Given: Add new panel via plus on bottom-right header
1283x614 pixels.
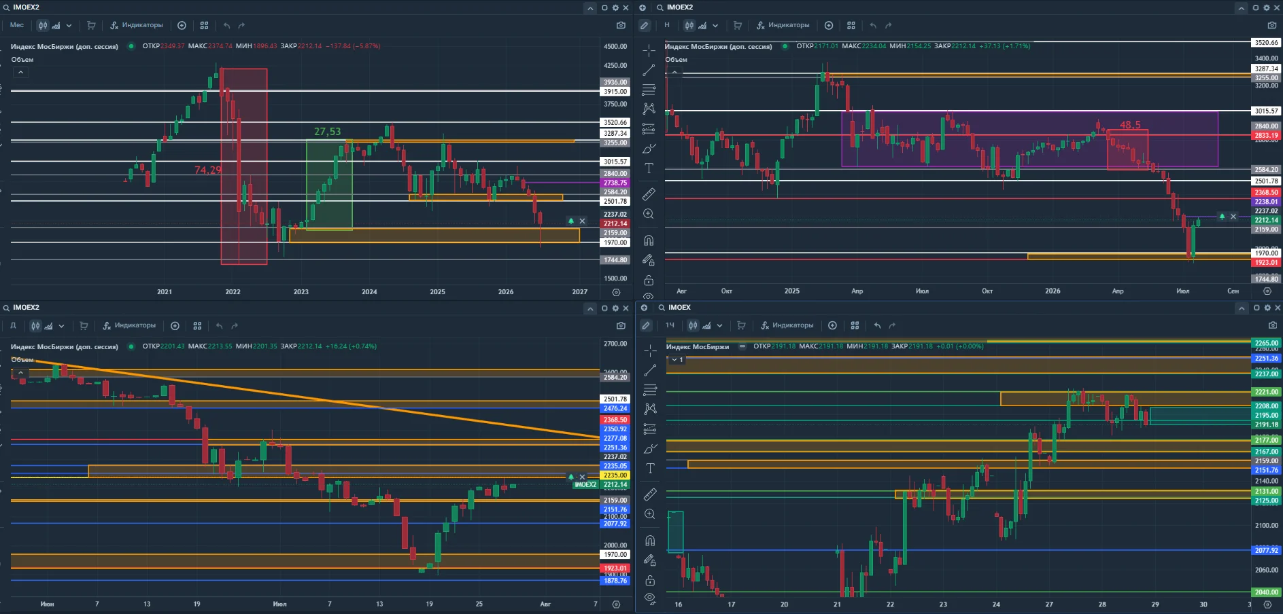Looking at the screenshot, I should [x=644, y=308].
